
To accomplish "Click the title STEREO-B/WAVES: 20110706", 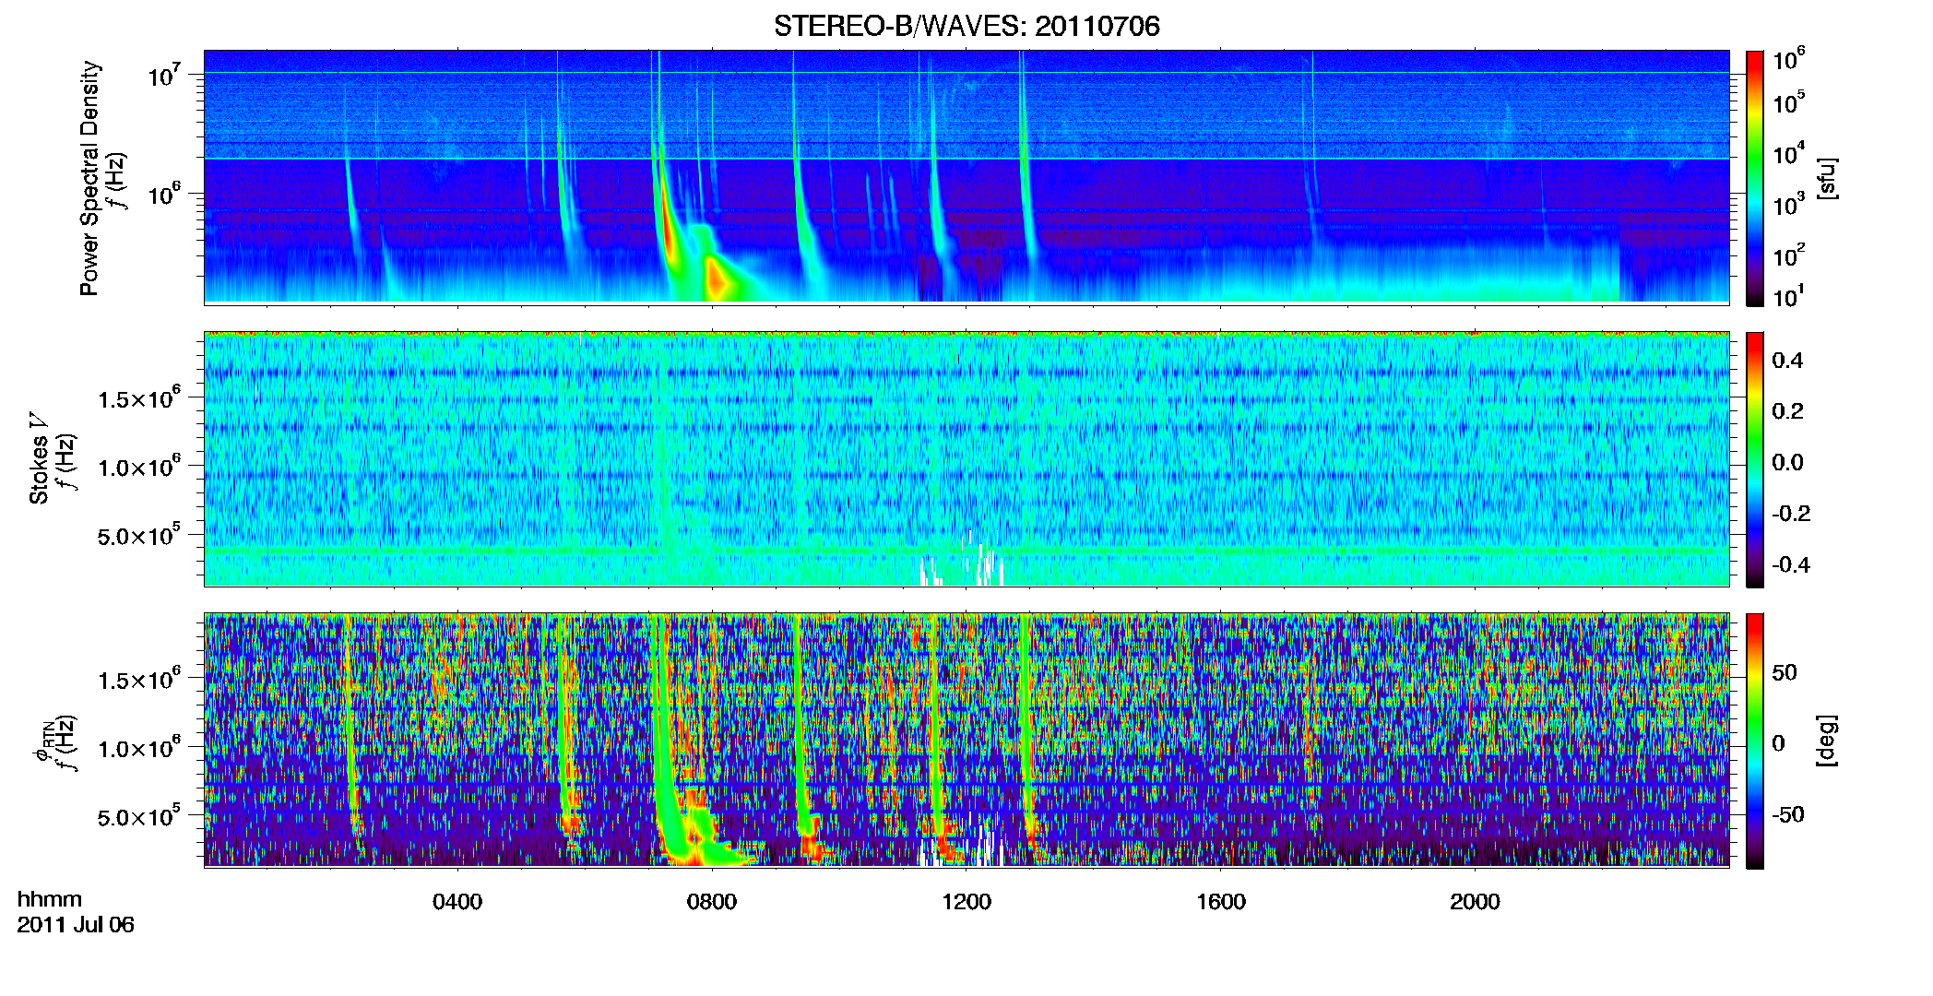I will pyautogui.click(x=966, y=26).
